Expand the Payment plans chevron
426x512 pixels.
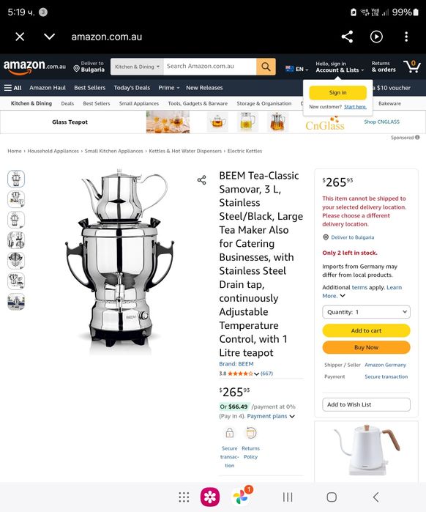click(x=292, y=416)
